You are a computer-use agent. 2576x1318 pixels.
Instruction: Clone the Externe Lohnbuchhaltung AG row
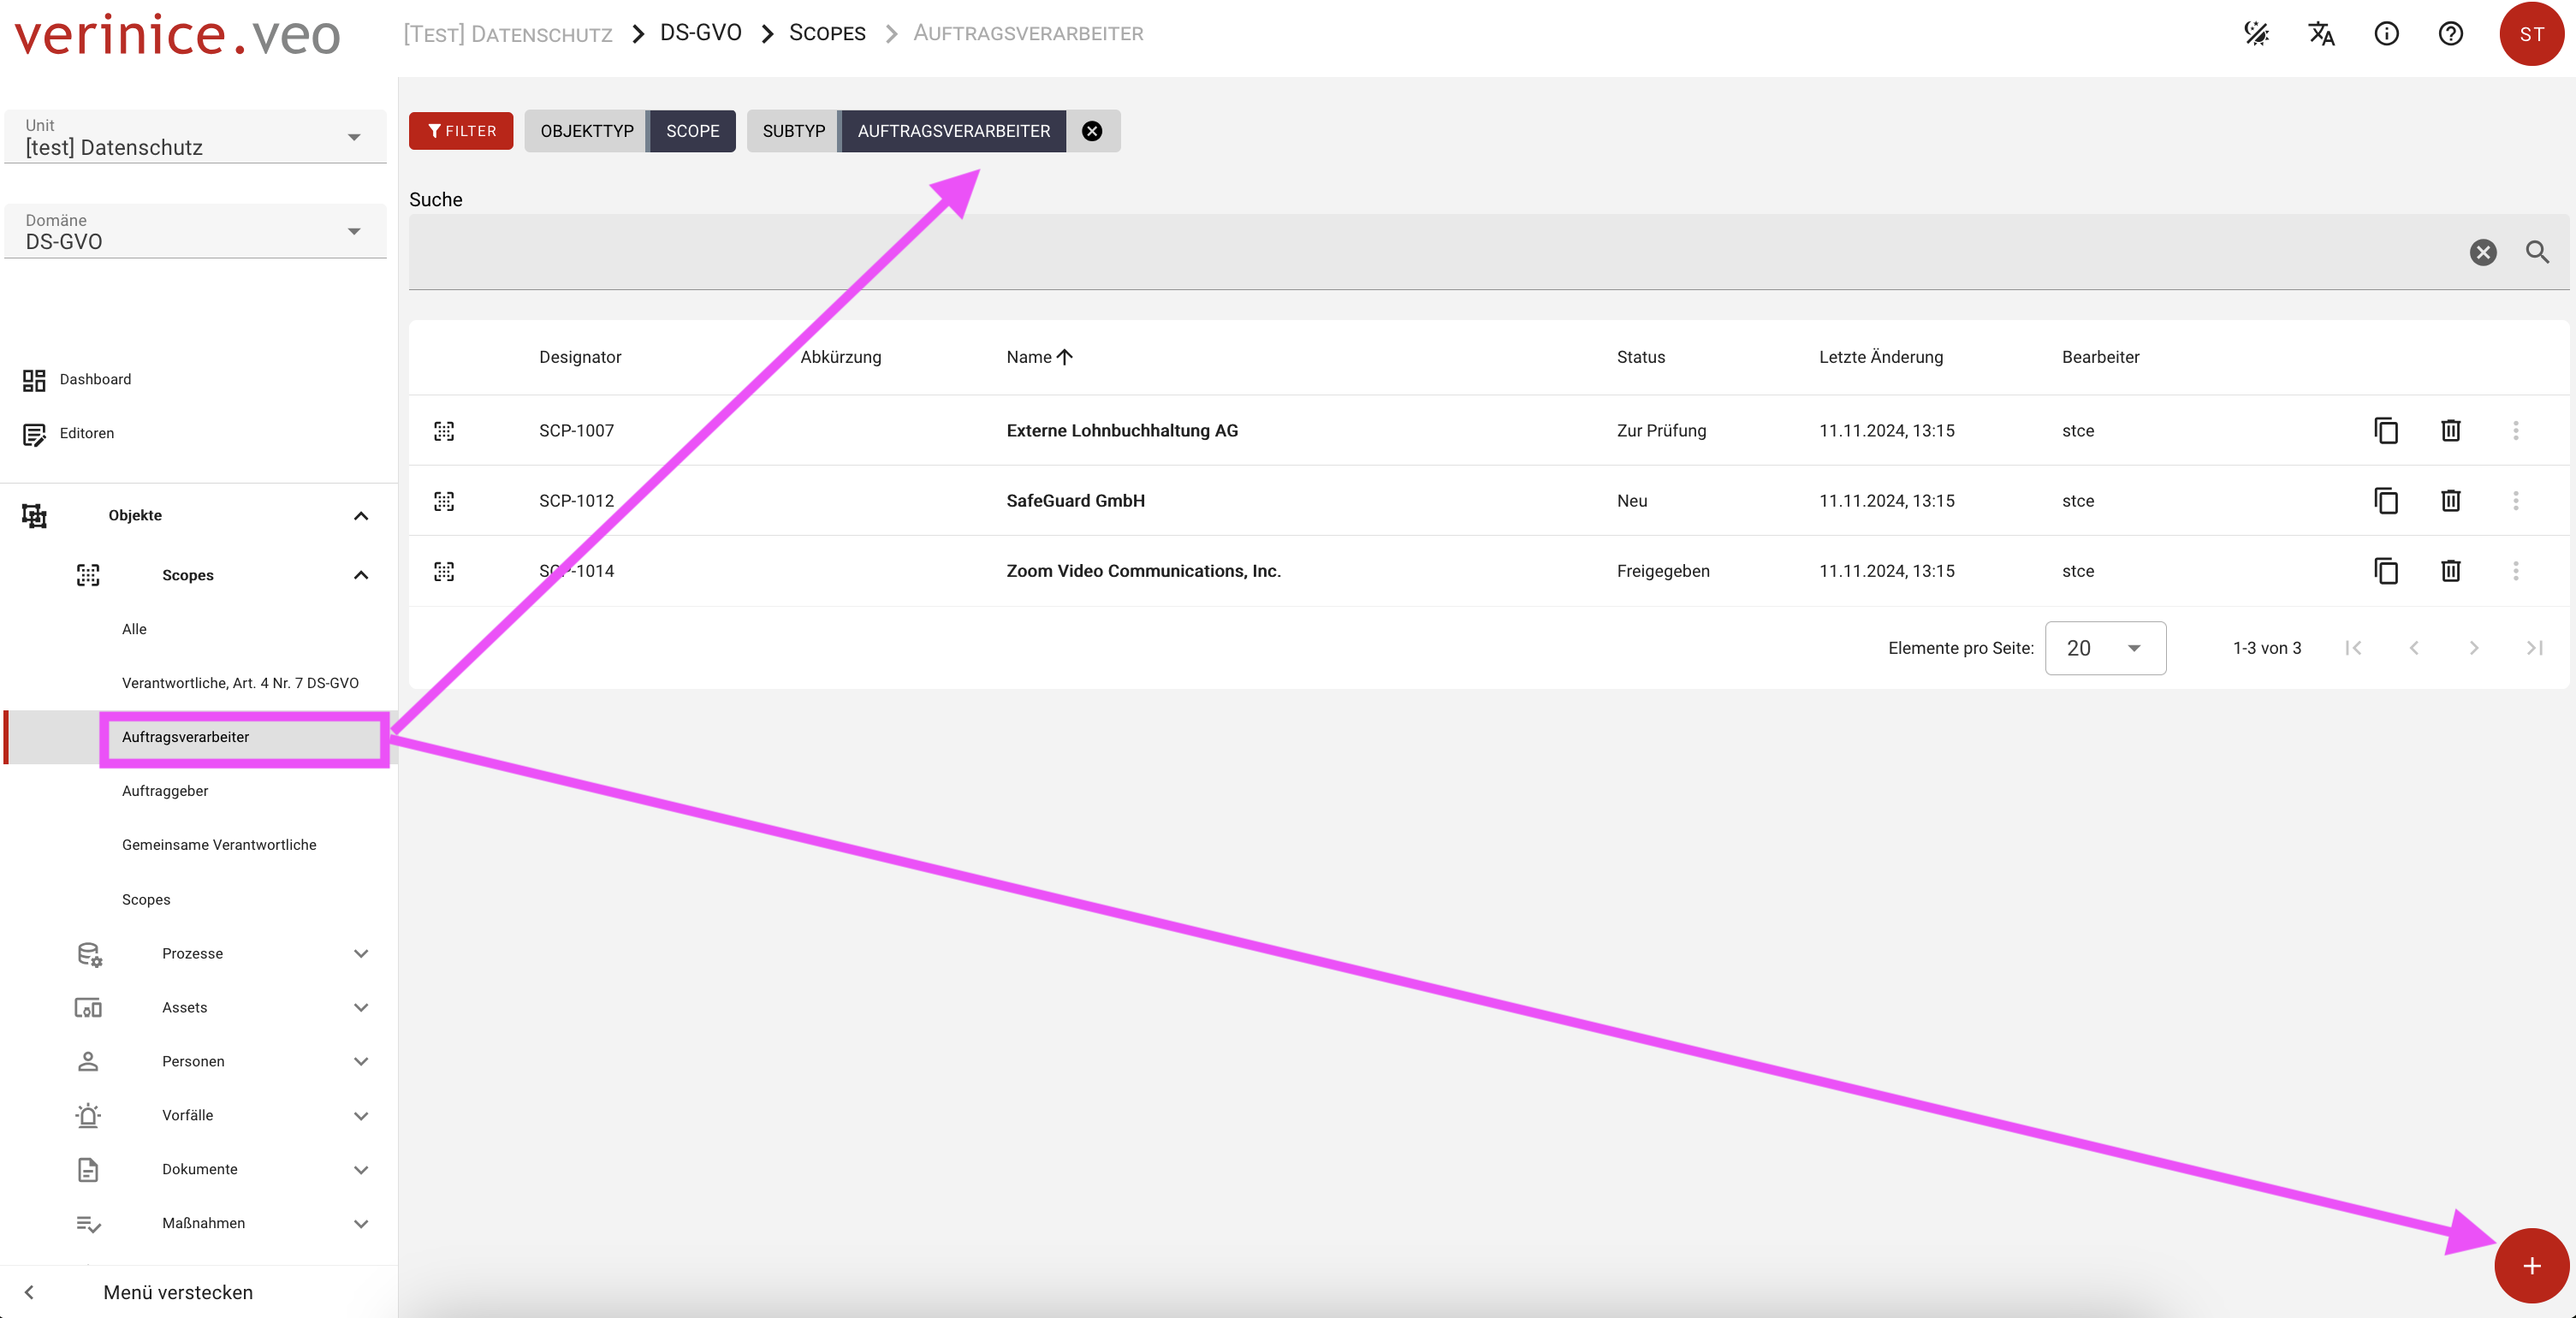click(x=2386, y=431)
